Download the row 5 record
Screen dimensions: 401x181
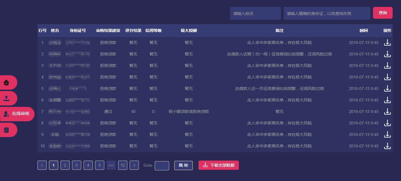(387, 88)
